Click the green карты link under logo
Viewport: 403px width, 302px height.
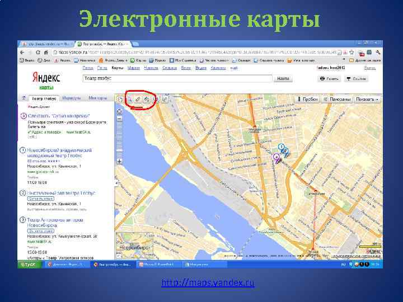(x=46, y=88)
